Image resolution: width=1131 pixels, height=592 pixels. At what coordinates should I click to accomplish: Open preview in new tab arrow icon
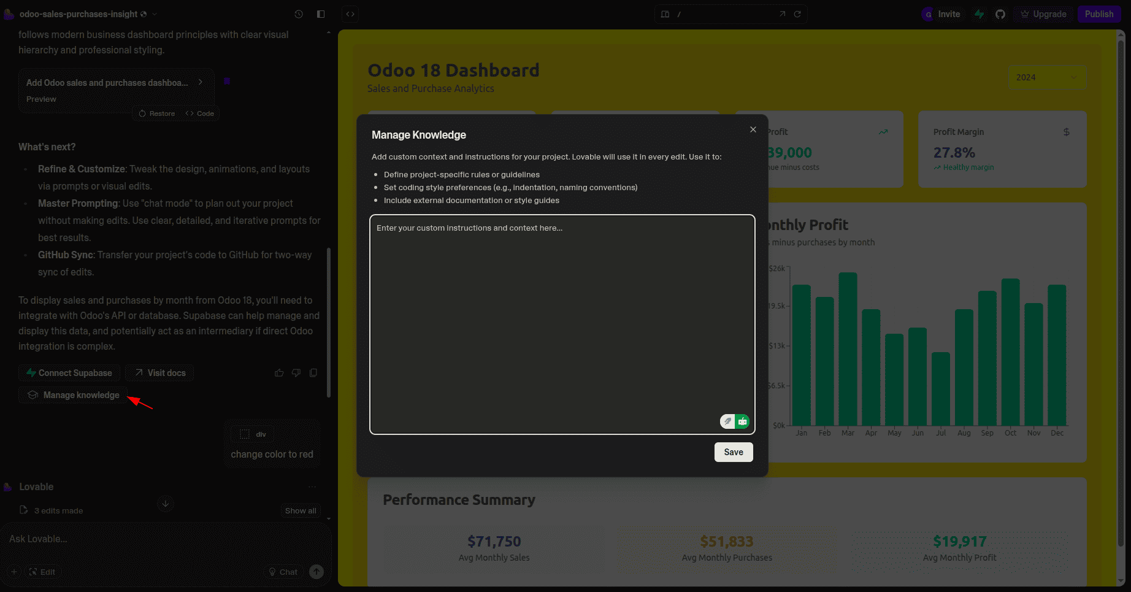(x=782, y=14)
